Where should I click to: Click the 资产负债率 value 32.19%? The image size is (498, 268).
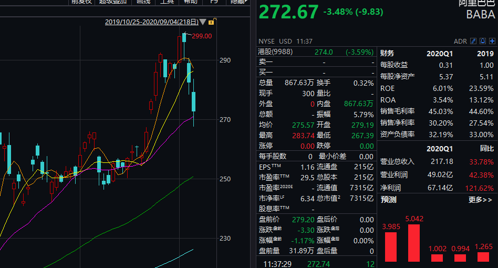click(441, 135)
